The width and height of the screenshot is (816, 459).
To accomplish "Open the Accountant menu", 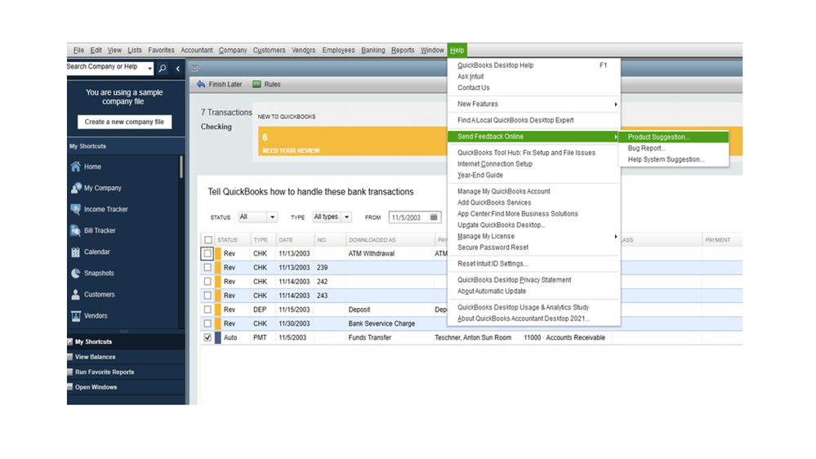I will (197, 50).
